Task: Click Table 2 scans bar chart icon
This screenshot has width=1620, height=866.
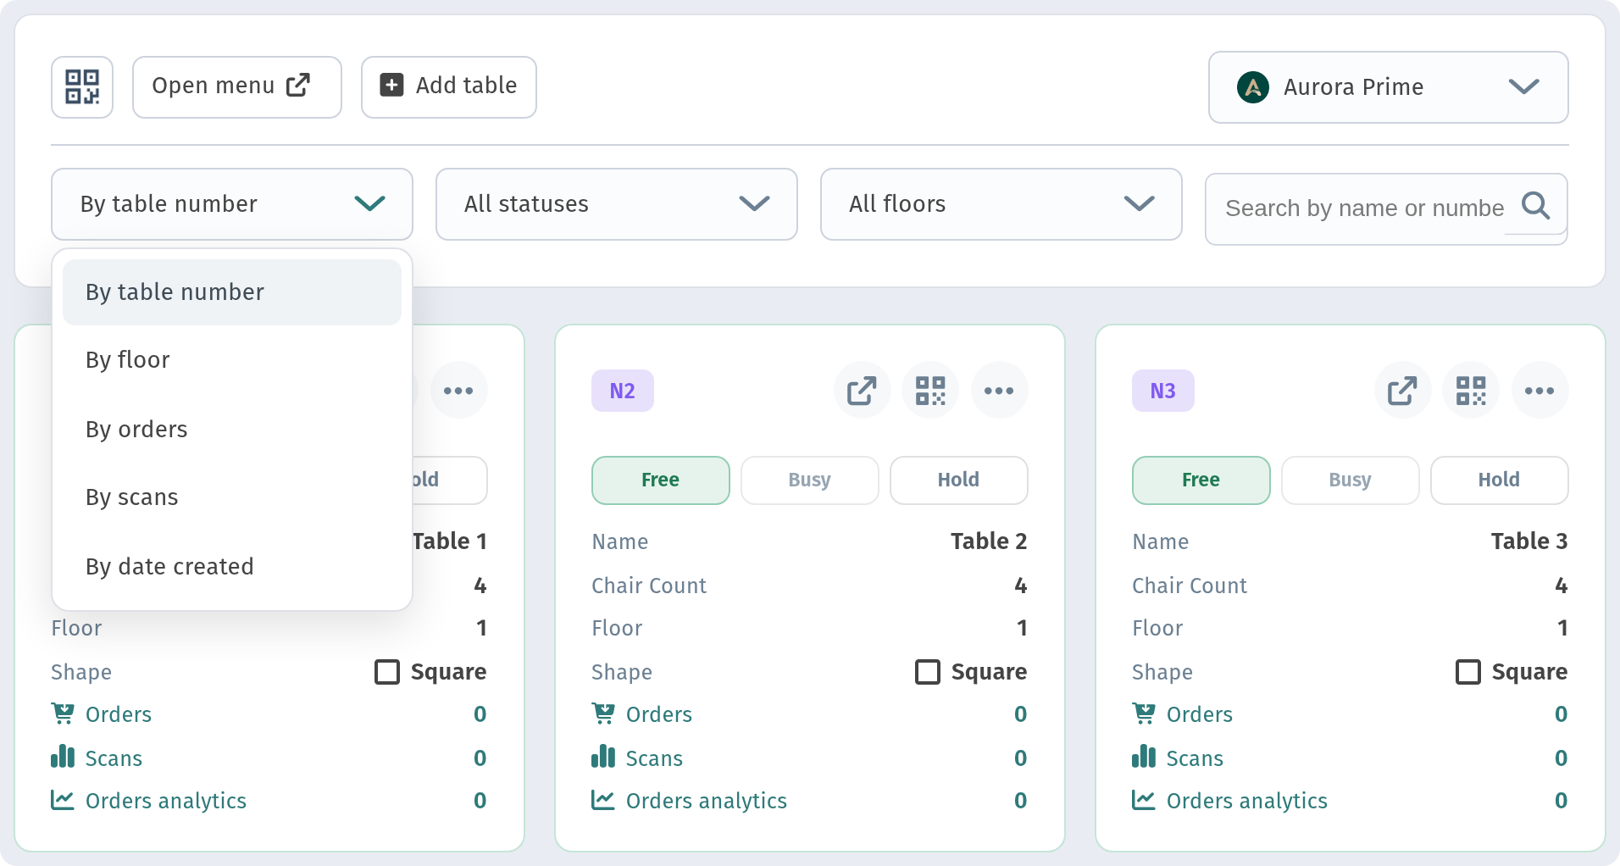Action: [x=603, y=756]
